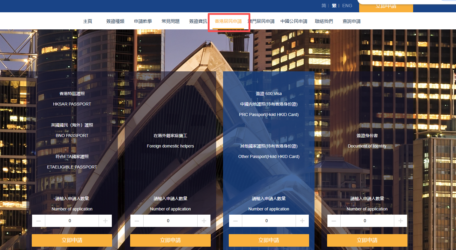Increase HKSAR passport applicant count with plus

click(105, 221)
